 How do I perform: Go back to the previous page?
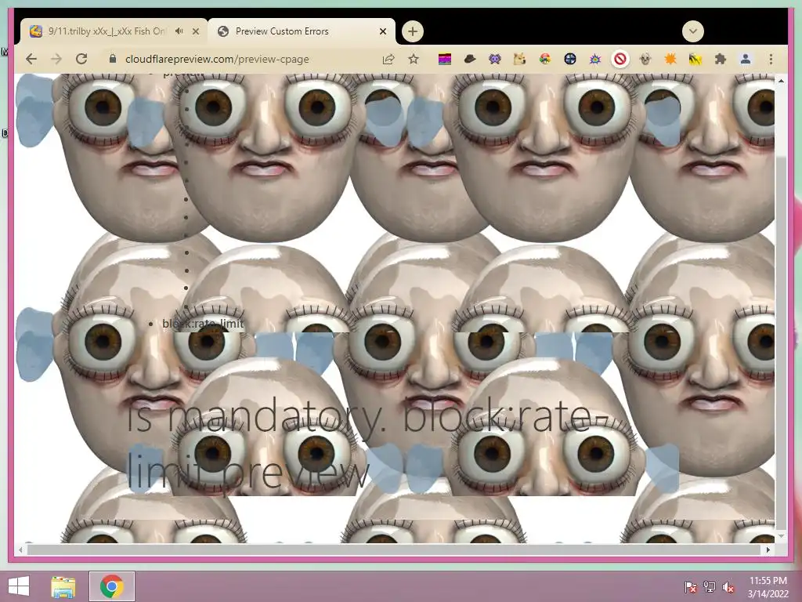31,59
